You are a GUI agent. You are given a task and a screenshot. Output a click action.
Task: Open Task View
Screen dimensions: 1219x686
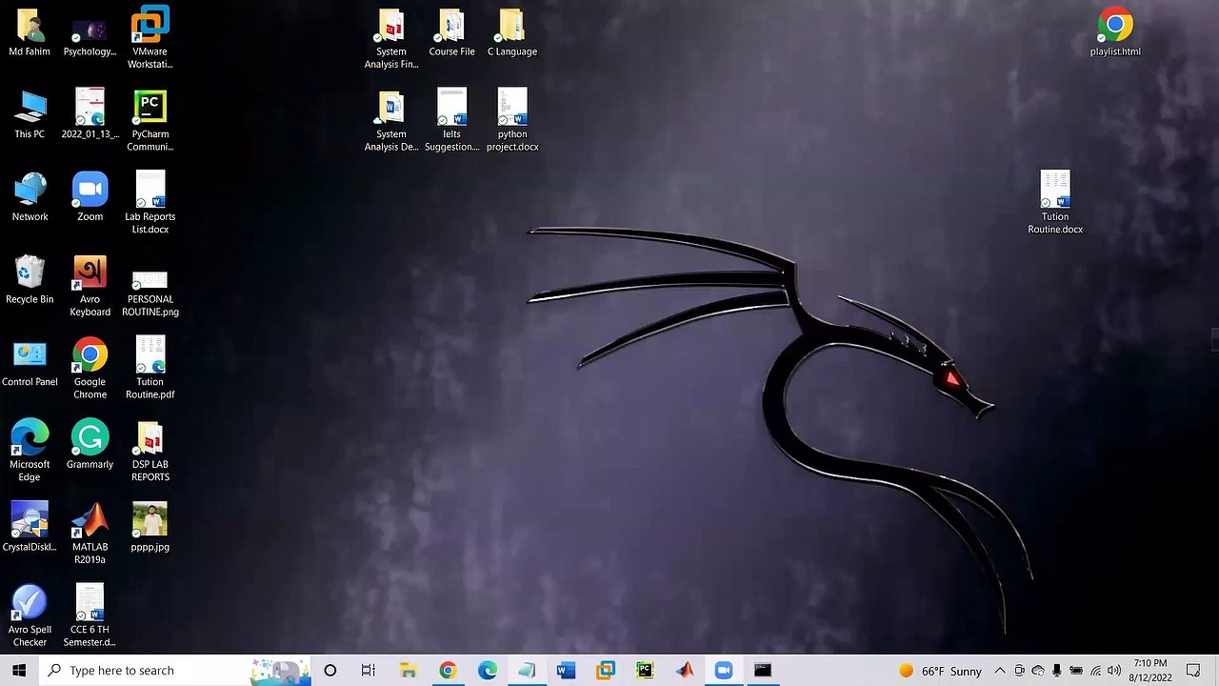pyautogui.click(x=369, y=671)
